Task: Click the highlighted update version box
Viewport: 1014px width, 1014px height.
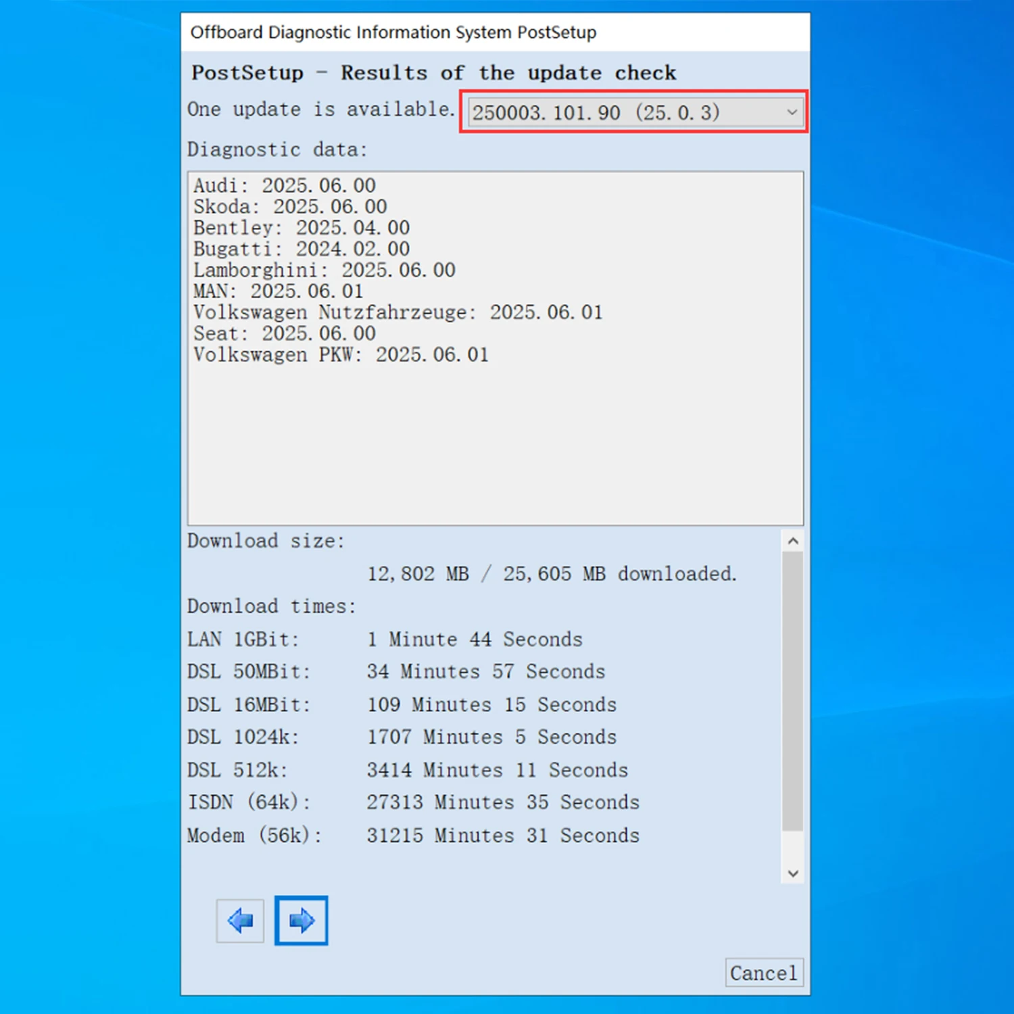Action: [x=633, y=113]
